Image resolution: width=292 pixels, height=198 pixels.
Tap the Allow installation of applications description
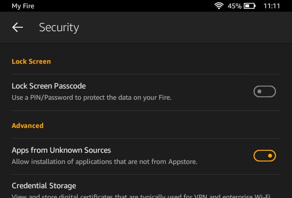click(x=104, y=162)
